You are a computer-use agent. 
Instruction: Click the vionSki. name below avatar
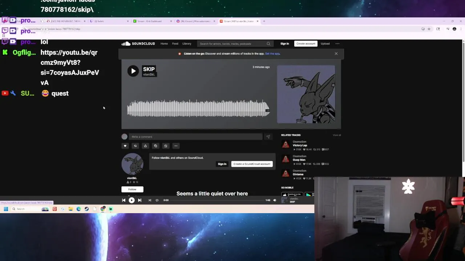click(x=132, y=178)
